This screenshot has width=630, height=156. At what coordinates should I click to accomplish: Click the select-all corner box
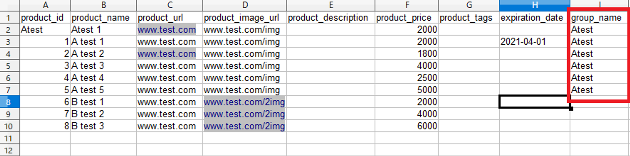9,5
